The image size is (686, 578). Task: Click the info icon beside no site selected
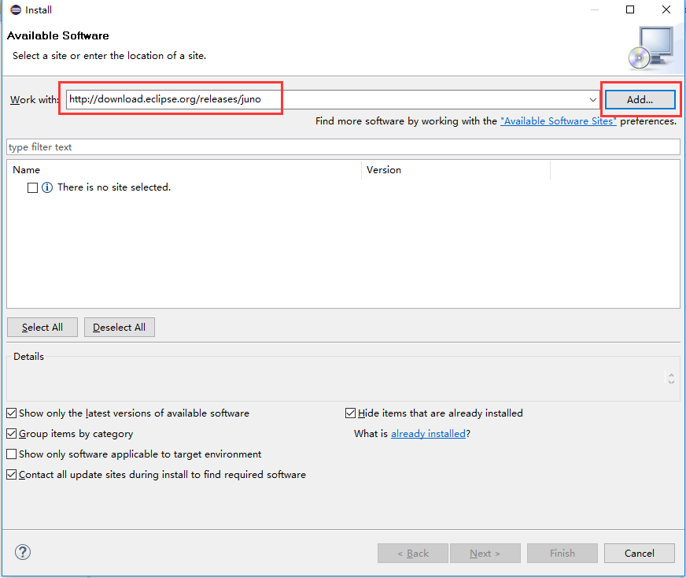coord(47,187)
